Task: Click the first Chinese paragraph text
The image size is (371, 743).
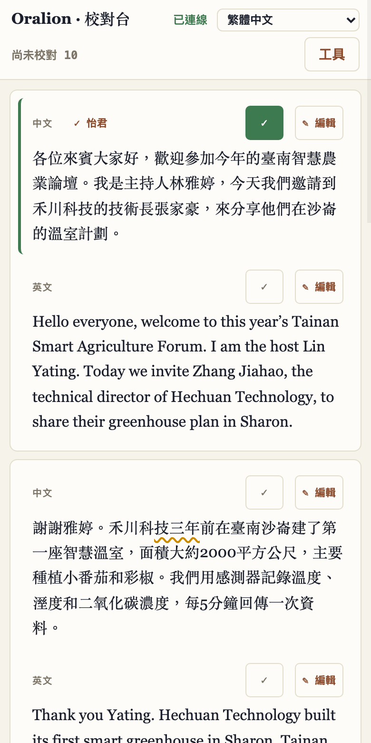Action: [185, 196]
